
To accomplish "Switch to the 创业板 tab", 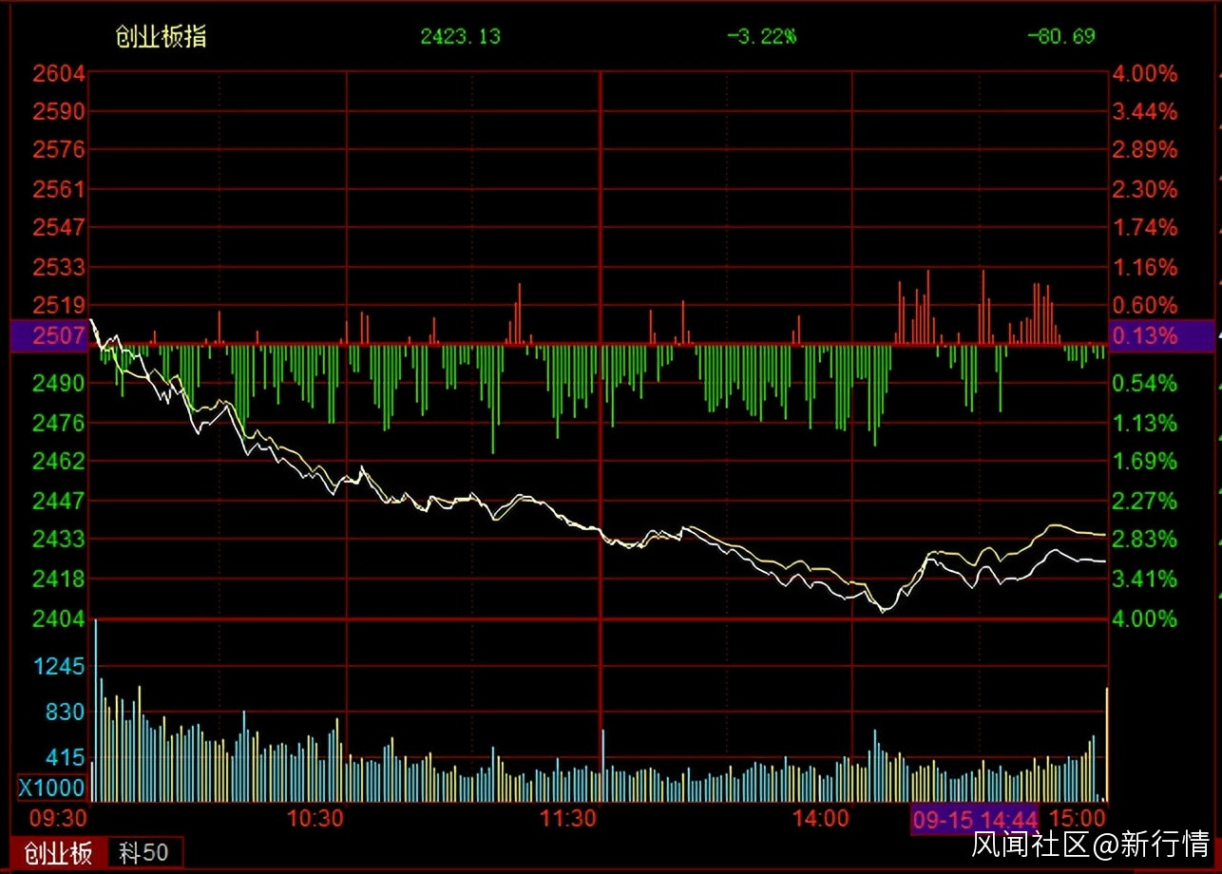I will click(x=59, y=853).
